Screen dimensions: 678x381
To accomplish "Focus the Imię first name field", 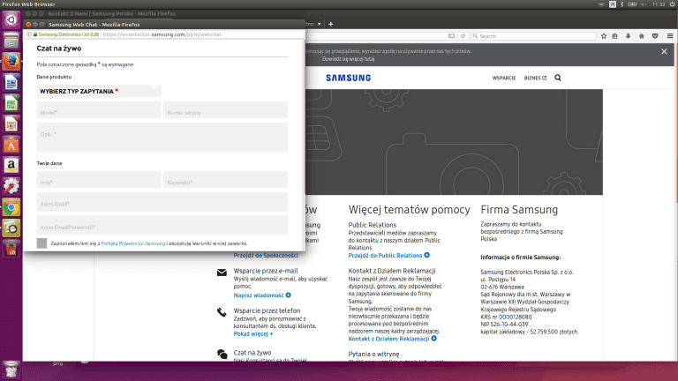I will pos(99,180).
